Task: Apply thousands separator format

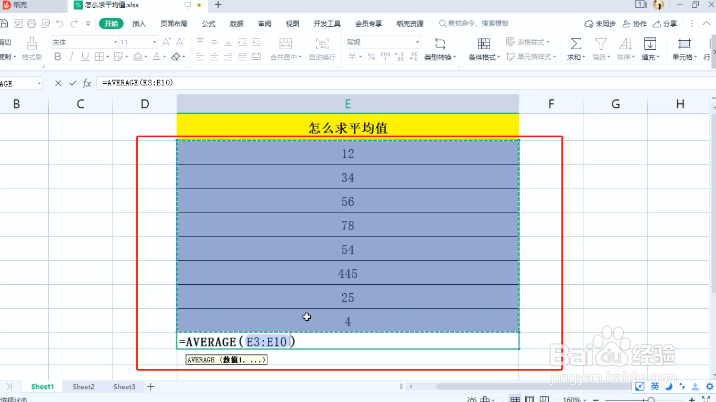Action: point(385,57)
